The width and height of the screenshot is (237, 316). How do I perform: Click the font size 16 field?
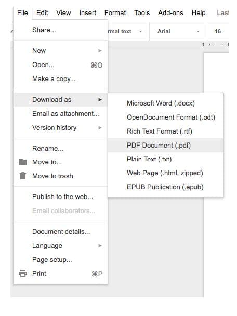pos(218,31)
